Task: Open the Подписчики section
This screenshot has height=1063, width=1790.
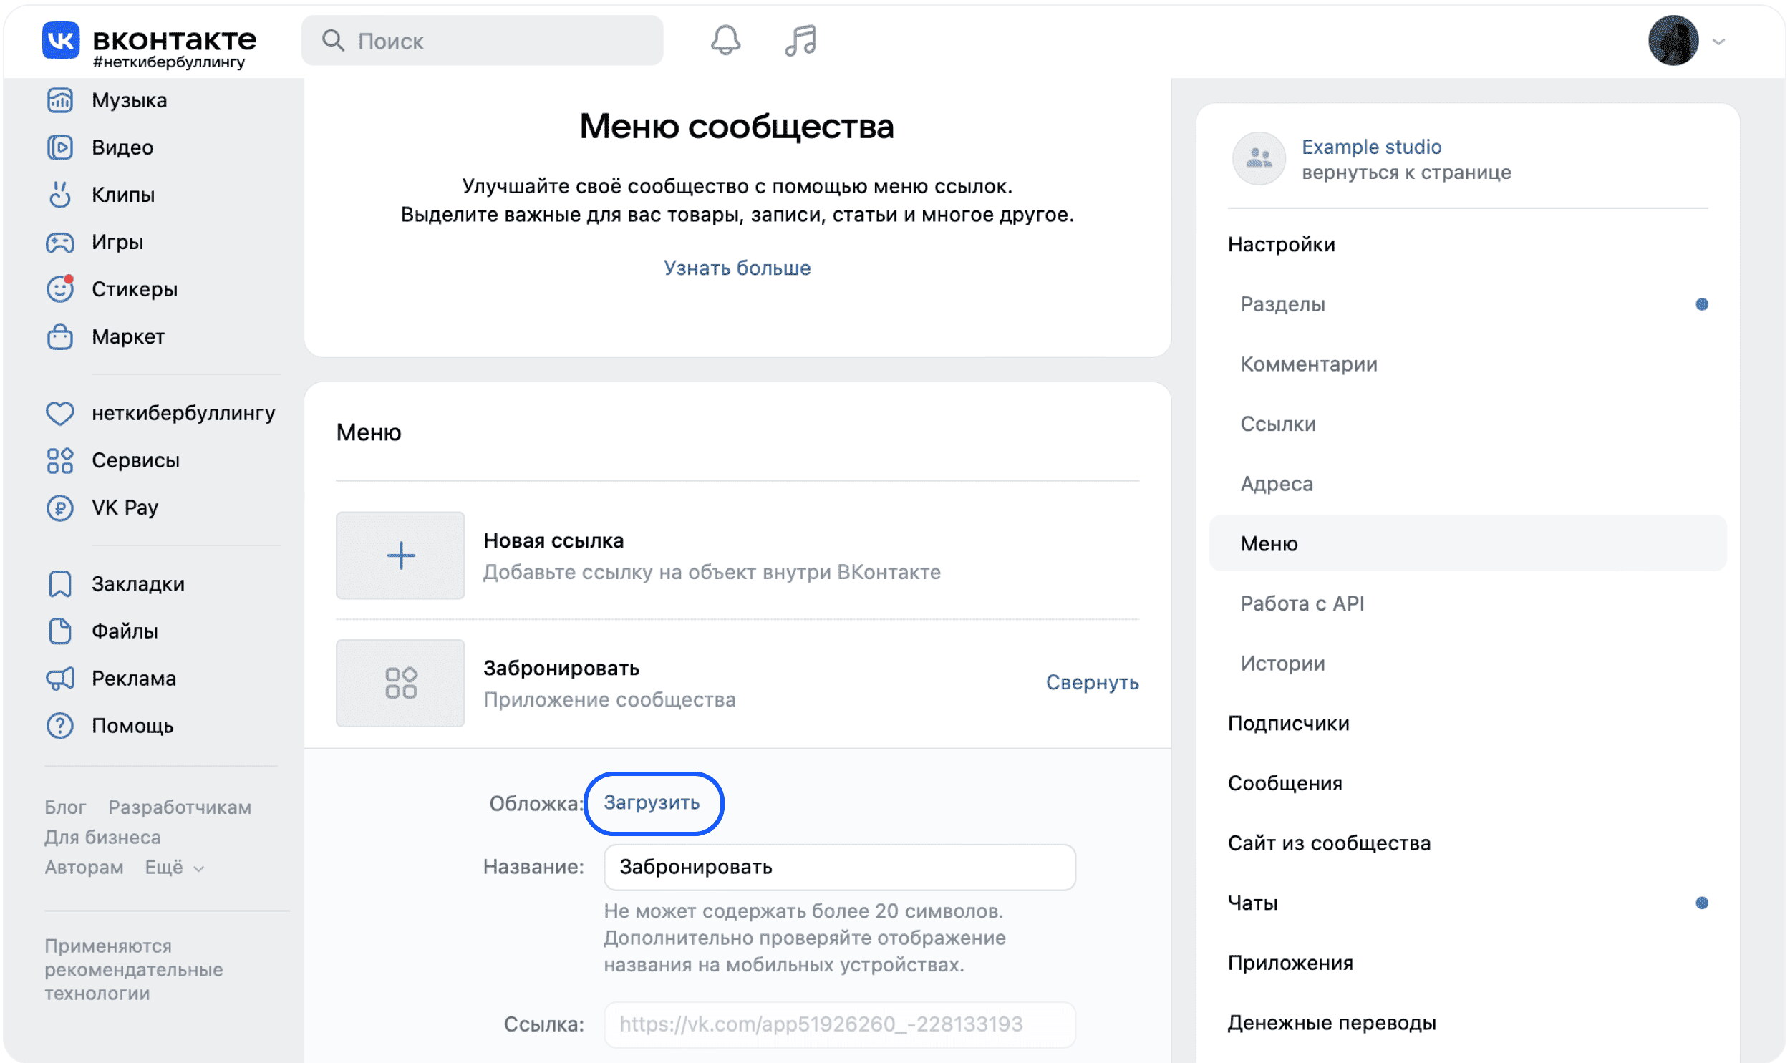Action: click(x=1288, y=723)
